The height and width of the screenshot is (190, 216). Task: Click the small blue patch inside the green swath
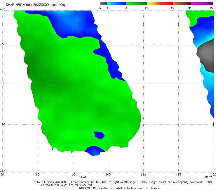[99, 135]
